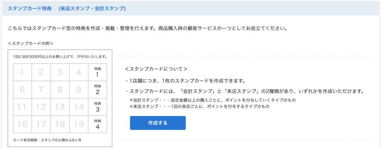The width and height of the screenshot is (381, 148).
Task: Select the 特典 4 reward cell
Action: [x=97, y=124]
